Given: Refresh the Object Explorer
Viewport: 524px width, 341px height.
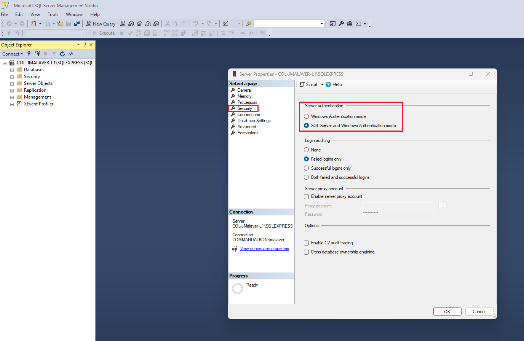Looking at the screenshot, I should point(62,54).
